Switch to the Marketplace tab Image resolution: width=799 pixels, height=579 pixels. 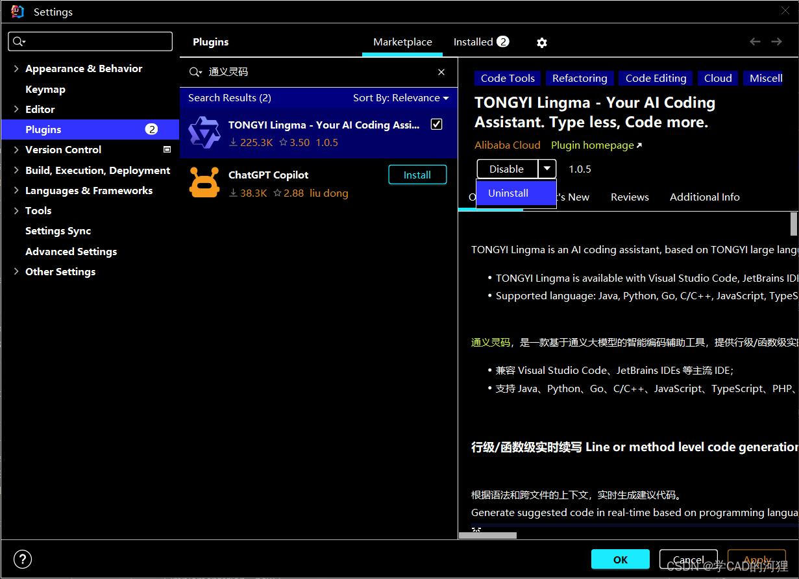click(402, 42)
